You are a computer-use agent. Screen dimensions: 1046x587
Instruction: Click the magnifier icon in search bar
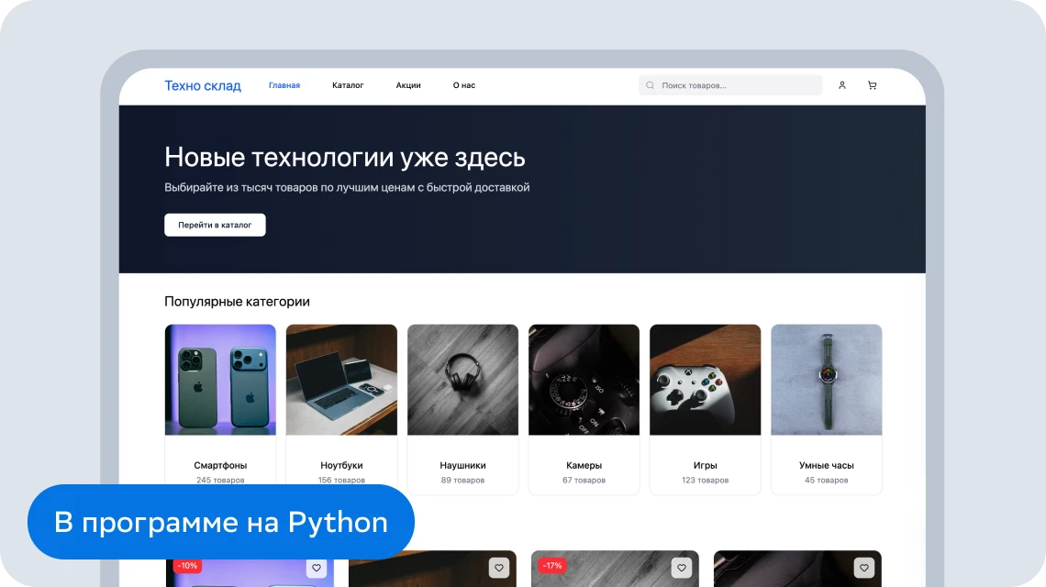coord(651,85)
